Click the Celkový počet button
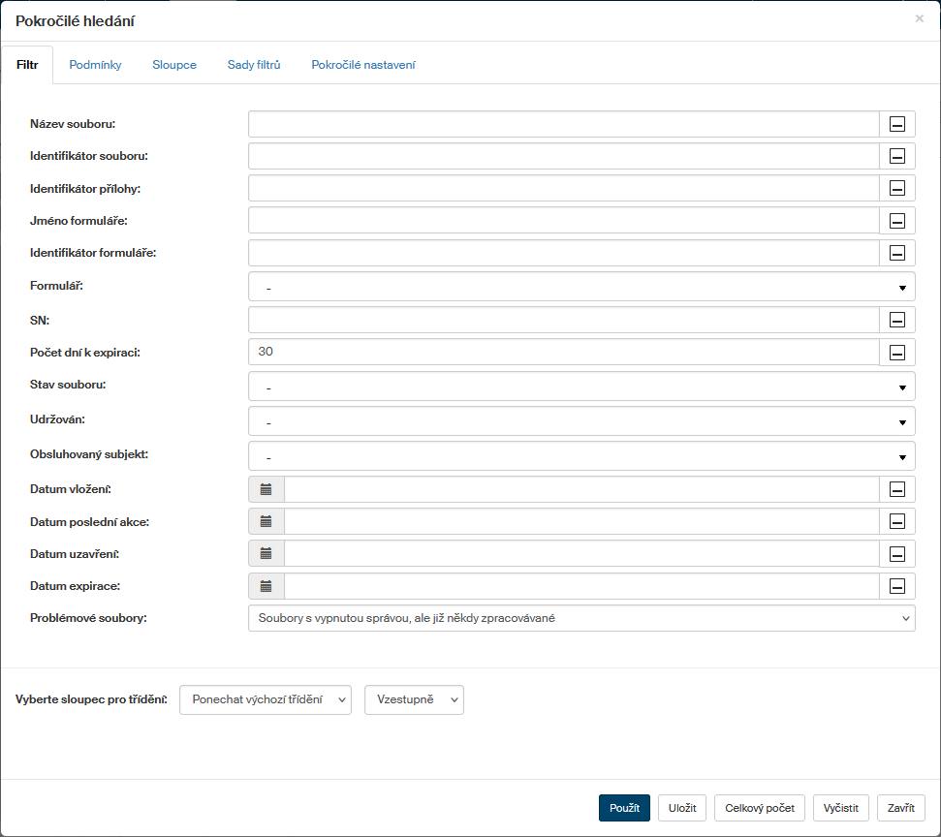 coord(760,808)
